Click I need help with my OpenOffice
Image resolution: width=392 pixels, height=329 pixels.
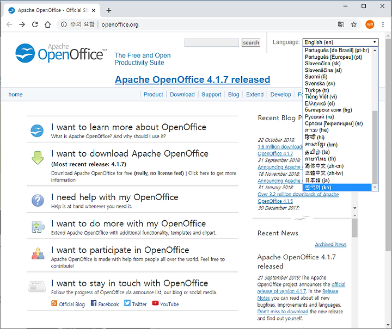115,197
